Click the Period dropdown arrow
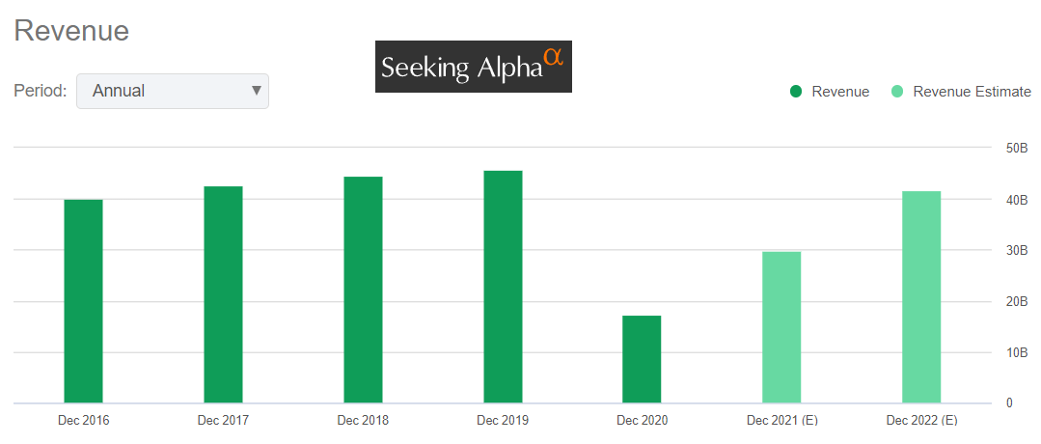The height and width of the screenshot is (444, 1041). (x=257, y=91)
